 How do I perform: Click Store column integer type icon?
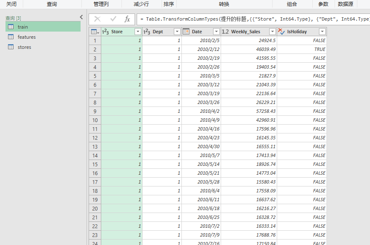click(105, 32)
